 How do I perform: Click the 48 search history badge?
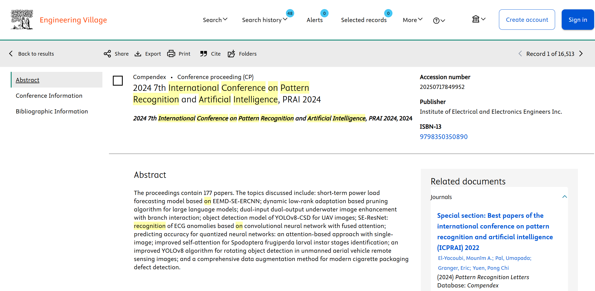(290, 13)
